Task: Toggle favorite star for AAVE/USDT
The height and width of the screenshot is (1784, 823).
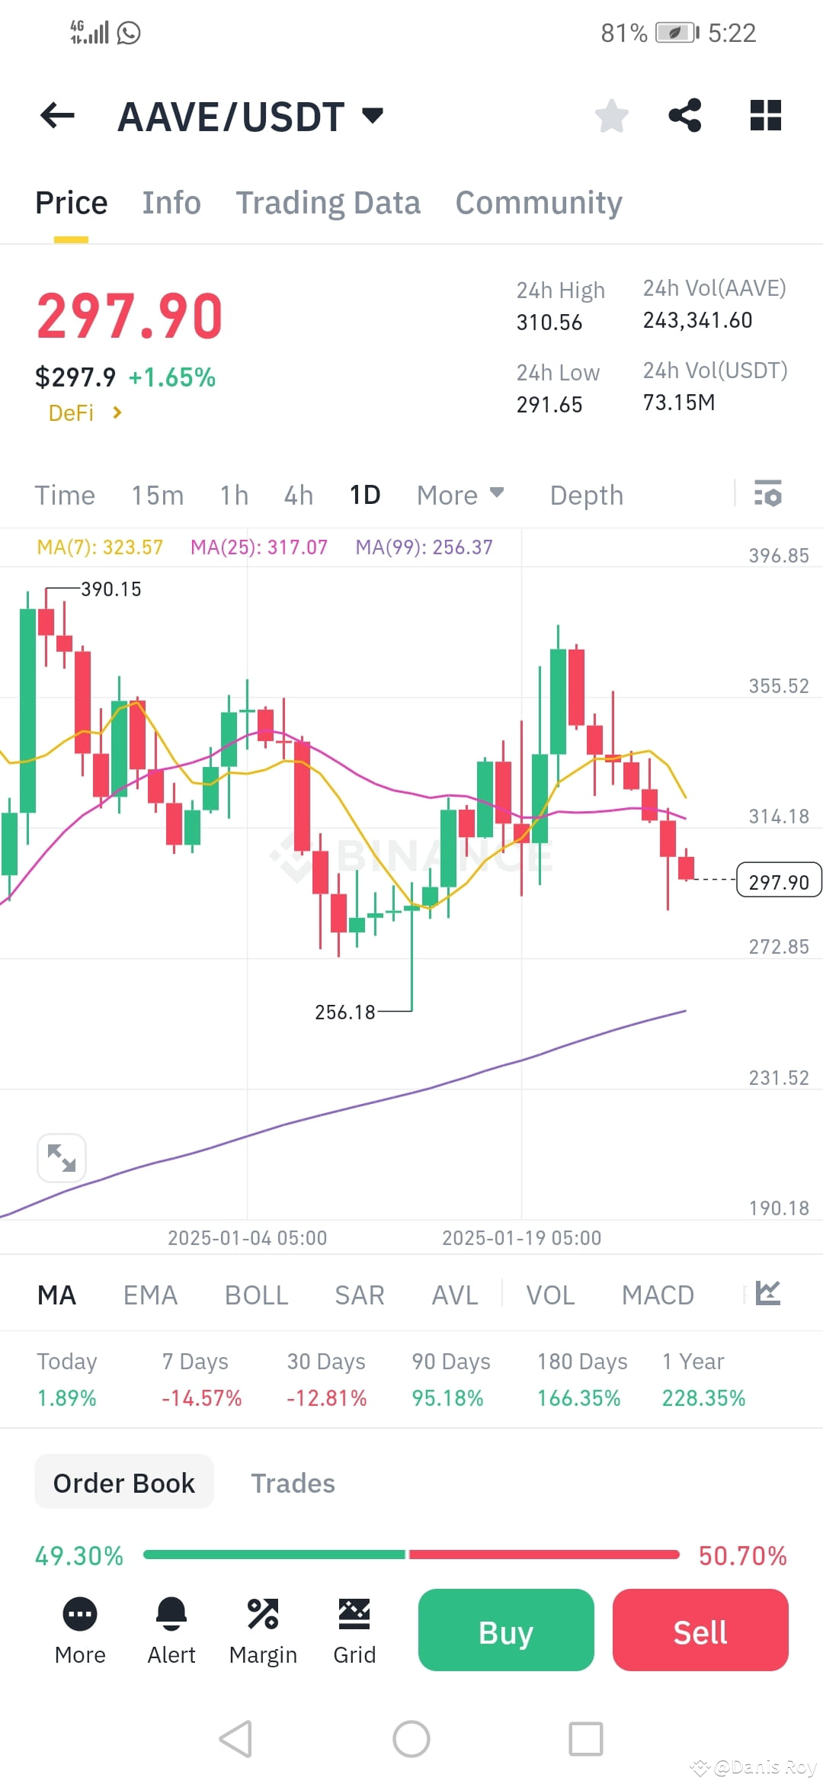Action: 611,115
